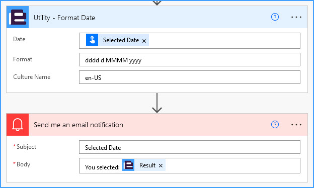Click the Subject field containing Selected Date

tap(189, 147)
